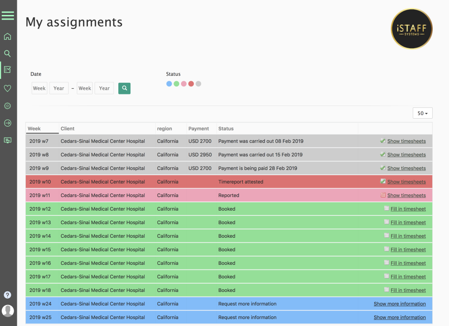Filter by the gray status dot
Image resolution: width=449 pixels, height=326 pixels.
(198, 84)
